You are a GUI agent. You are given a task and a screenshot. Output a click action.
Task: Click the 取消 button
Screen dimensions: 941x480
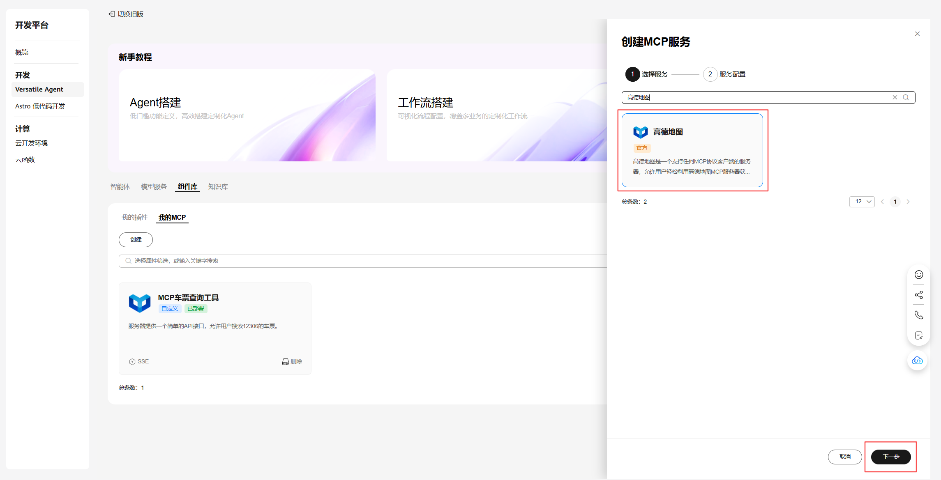845,457
